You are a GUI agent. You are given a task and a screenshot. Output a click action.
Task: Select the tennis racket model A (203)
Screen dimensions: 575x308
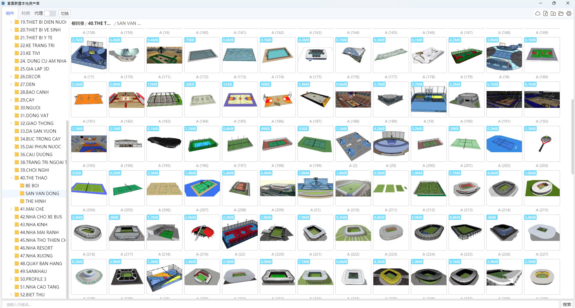(x=542, y=144)
